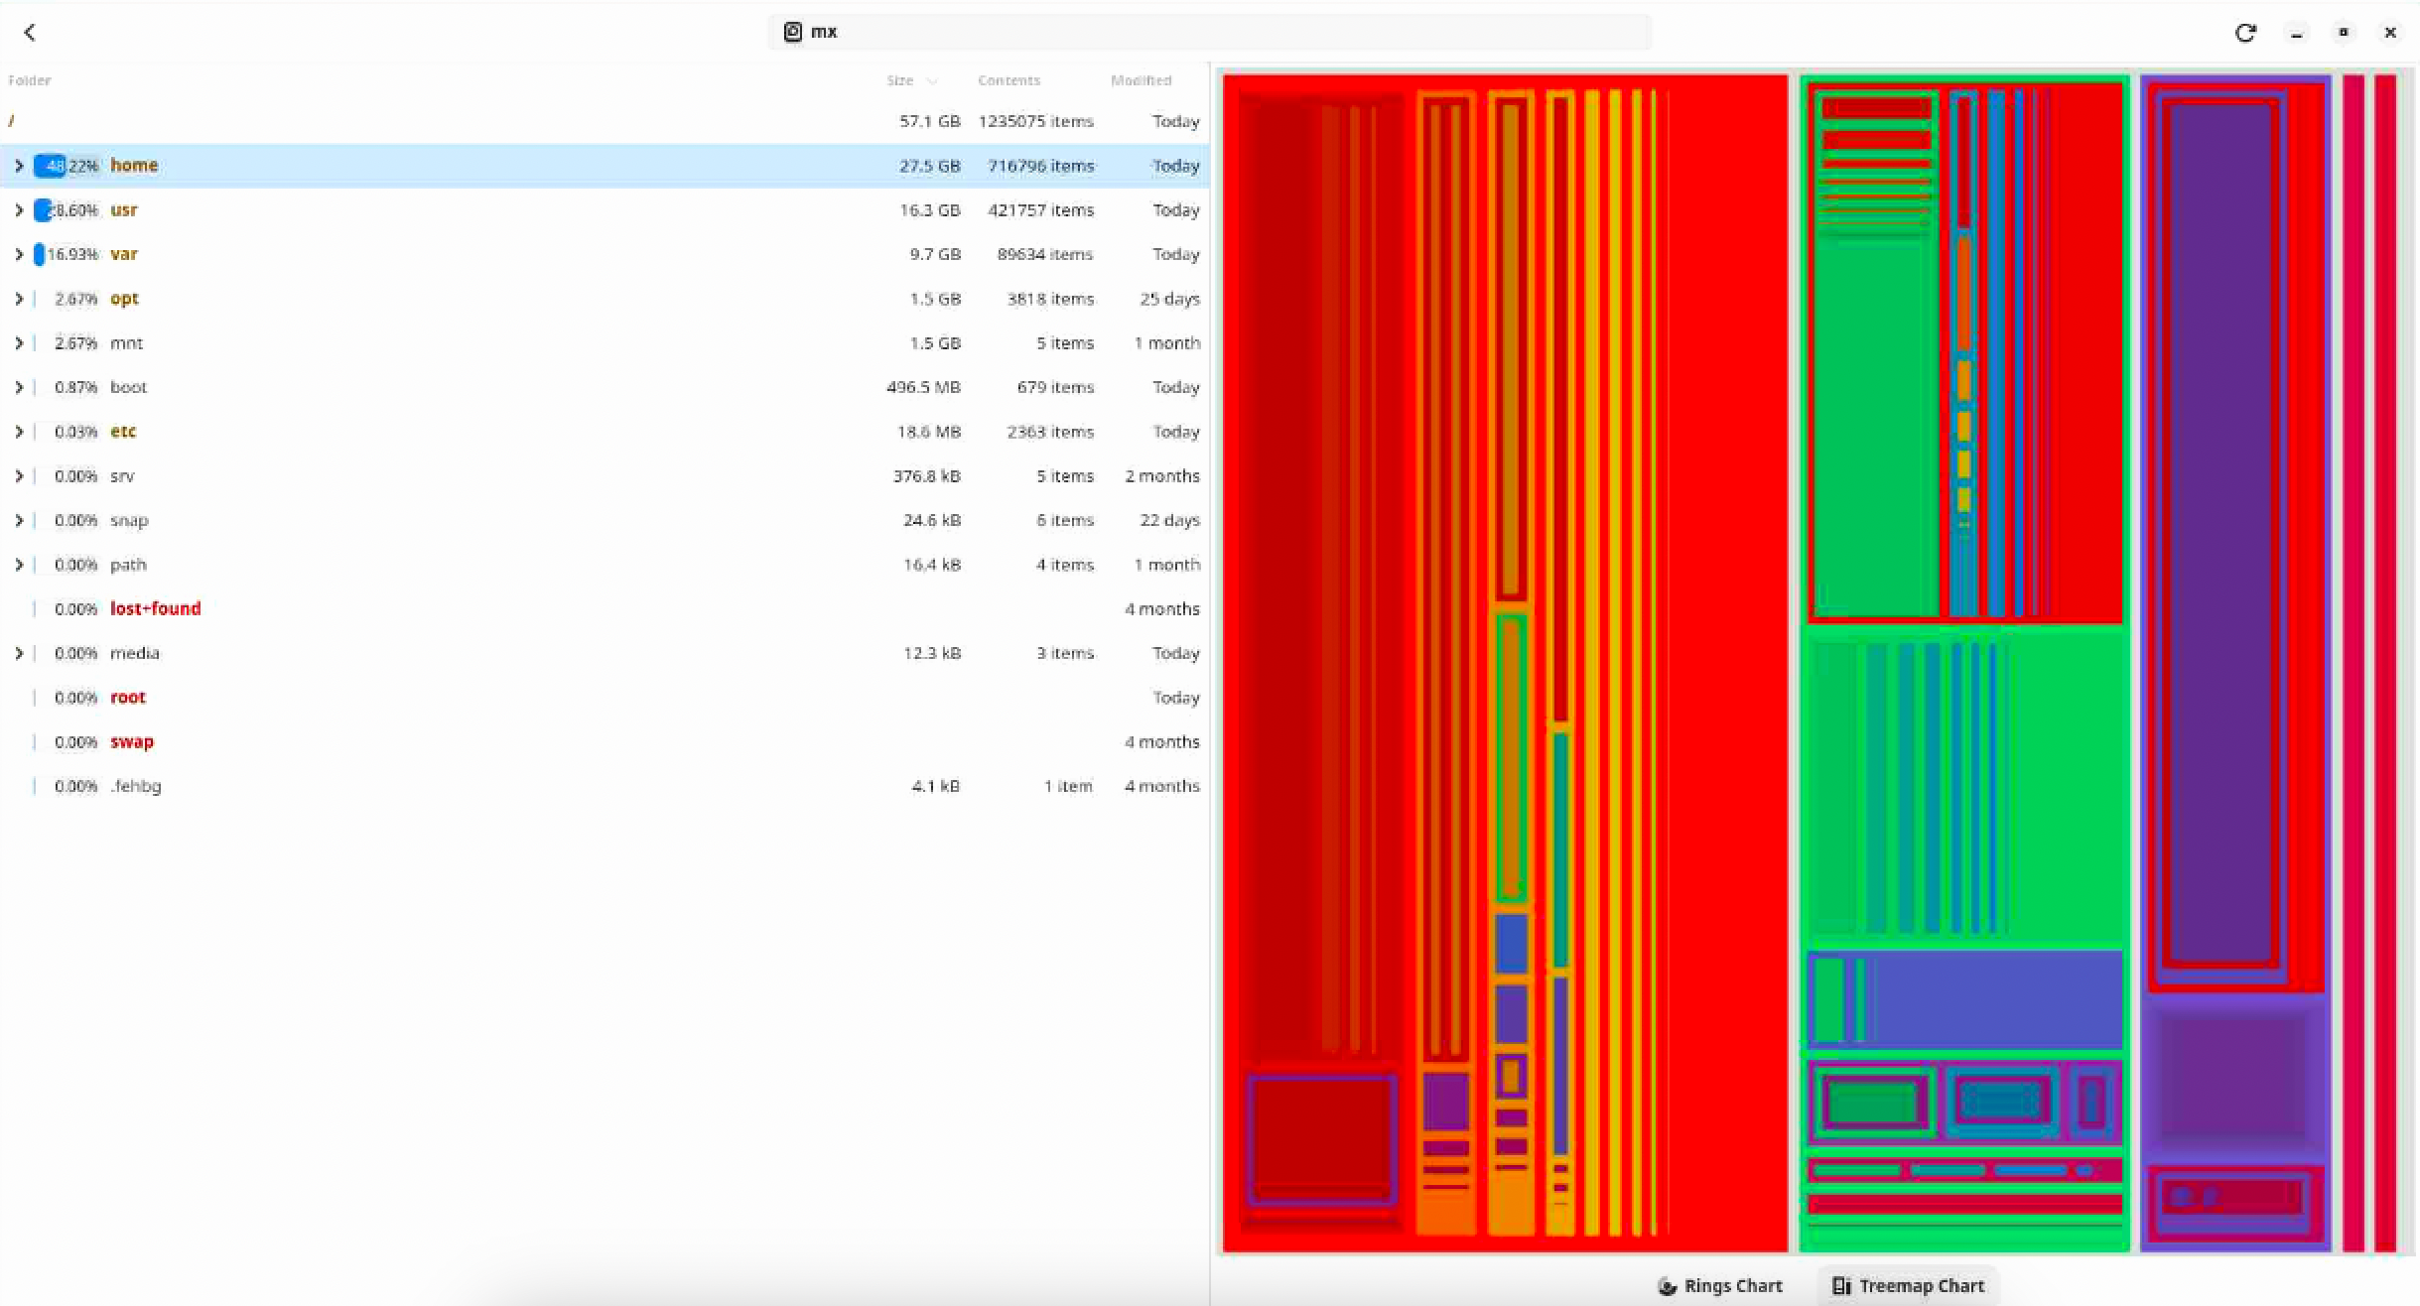Viewport: 2420px width, 1306px height.
Task: Sort by the Modified column header
Action: (1141, 80)
